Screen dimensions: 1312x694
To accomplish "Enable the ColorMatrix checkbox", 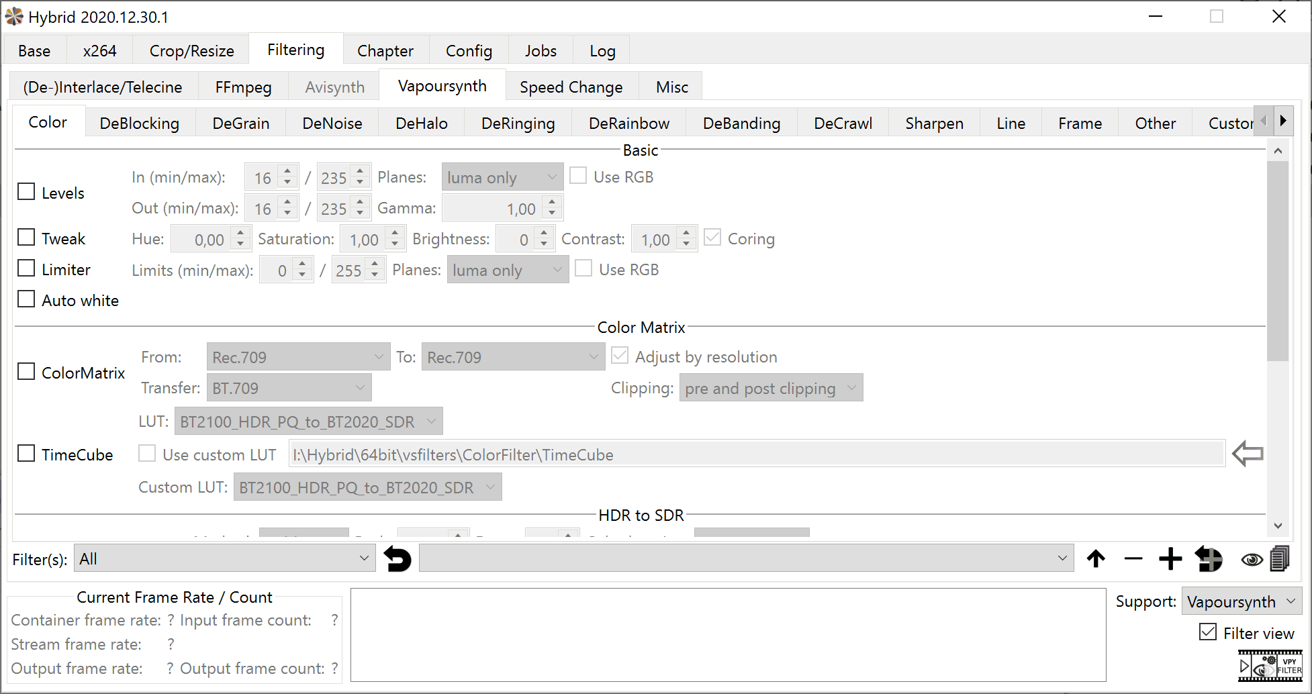I will 26,372.
